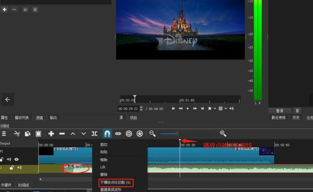Image resolution: width=313 pixels, height=192 pixels.
Task: Append clip to track with plus icon
Action: [x=51, y=134]
